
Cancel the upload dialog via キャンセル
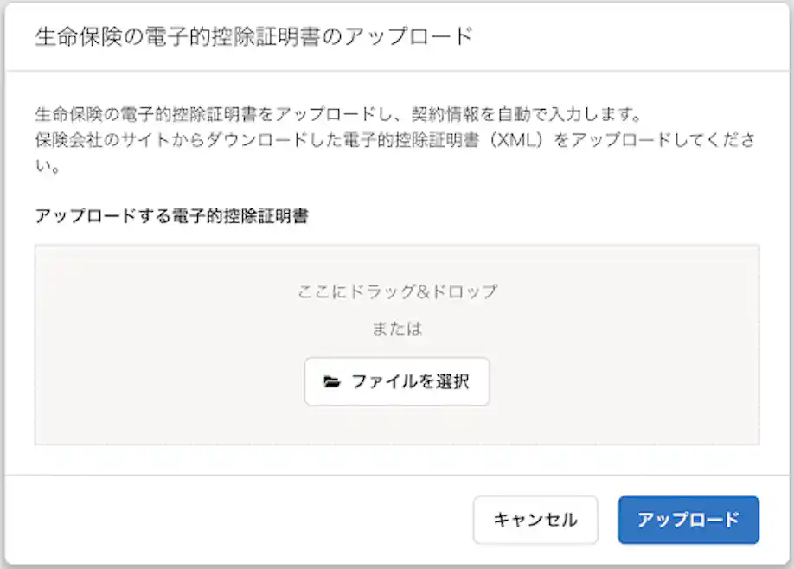point(535,520)
